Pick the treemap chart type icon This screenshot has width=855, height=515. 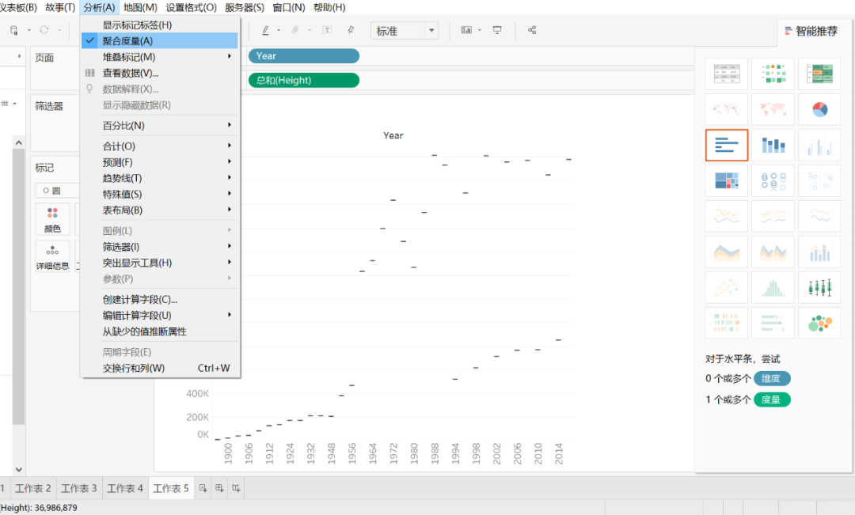tap(726, 180)
